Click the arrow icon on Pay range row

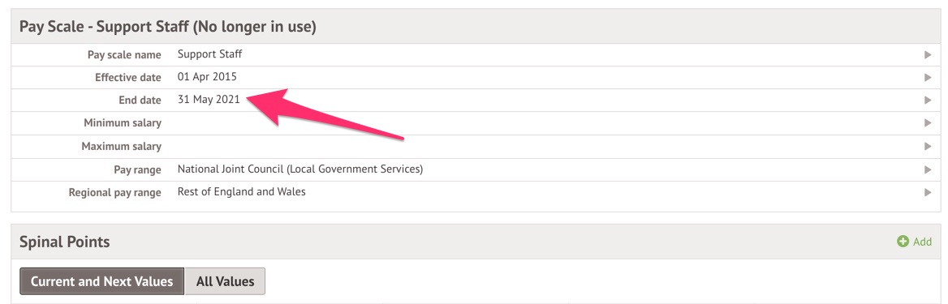tap(928, 169)
